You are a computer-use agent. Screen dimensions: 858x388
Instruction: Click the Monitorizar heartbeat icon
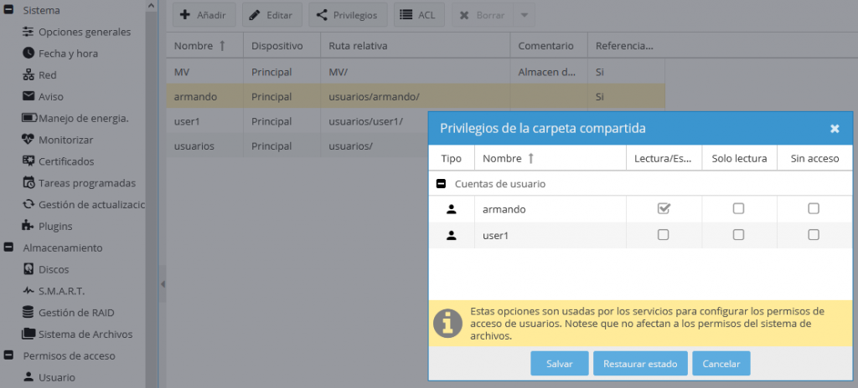pos(28,140)
